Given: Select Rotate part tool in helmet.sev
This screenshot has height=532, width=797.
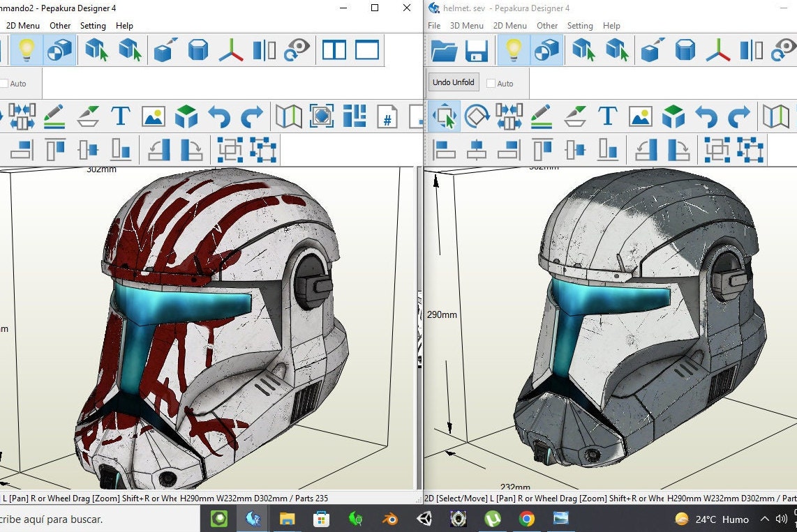Looking at the screenshot, I should (477, 116).
